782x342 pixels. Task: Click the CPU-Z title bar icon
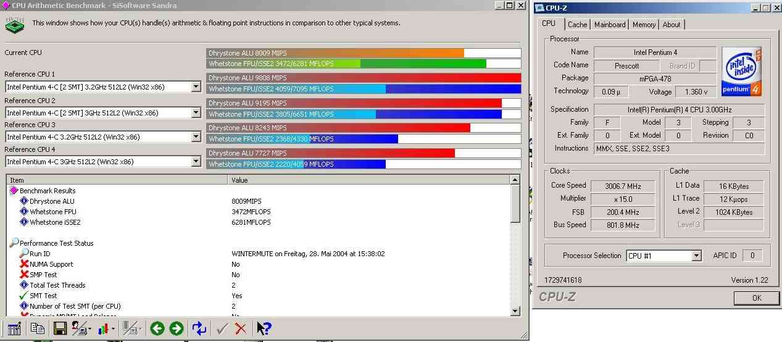[539, 7]
